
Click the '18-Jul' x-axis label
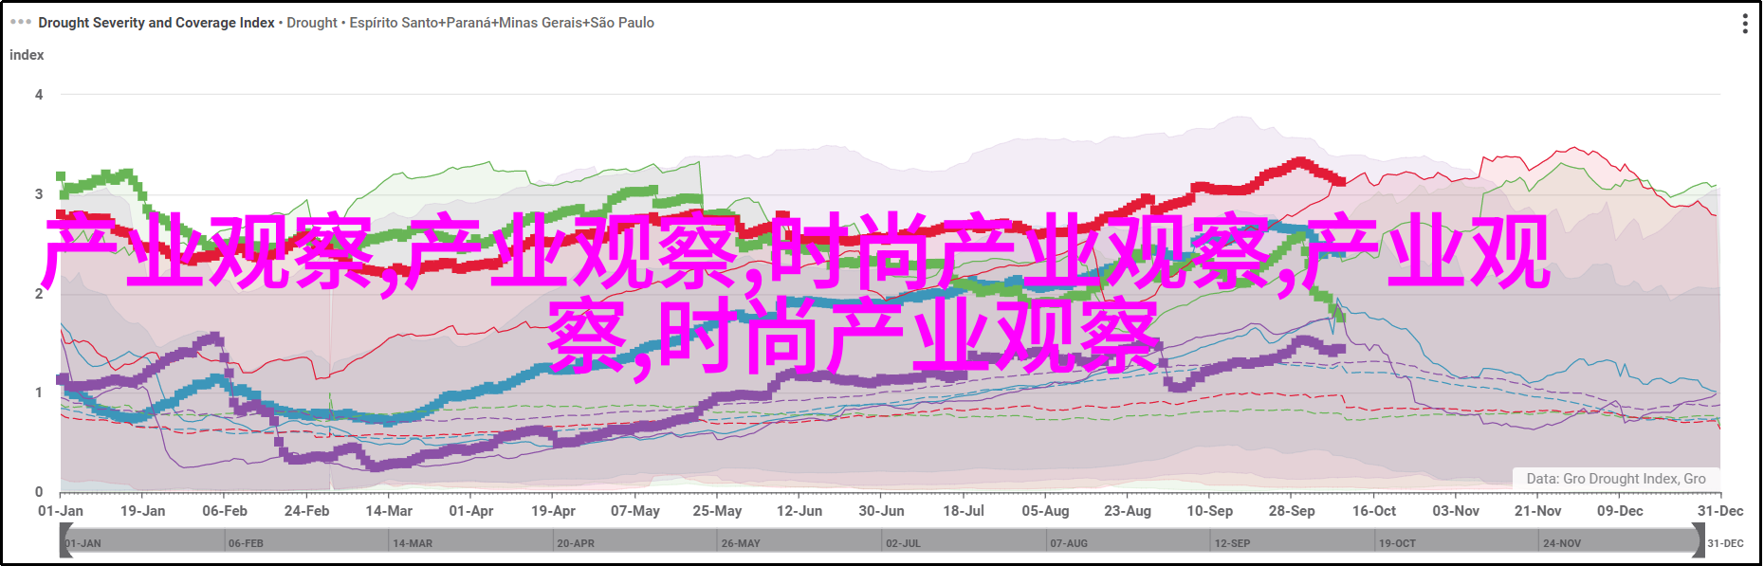click(964, 511)
